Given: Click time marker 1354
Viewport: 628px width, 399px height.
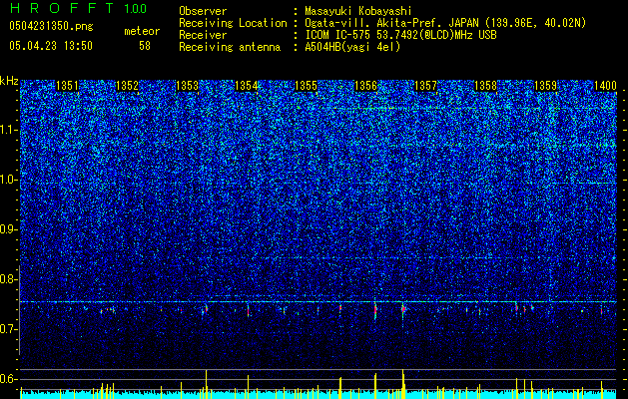Looking at the screenshot, I should coord(247,86).
